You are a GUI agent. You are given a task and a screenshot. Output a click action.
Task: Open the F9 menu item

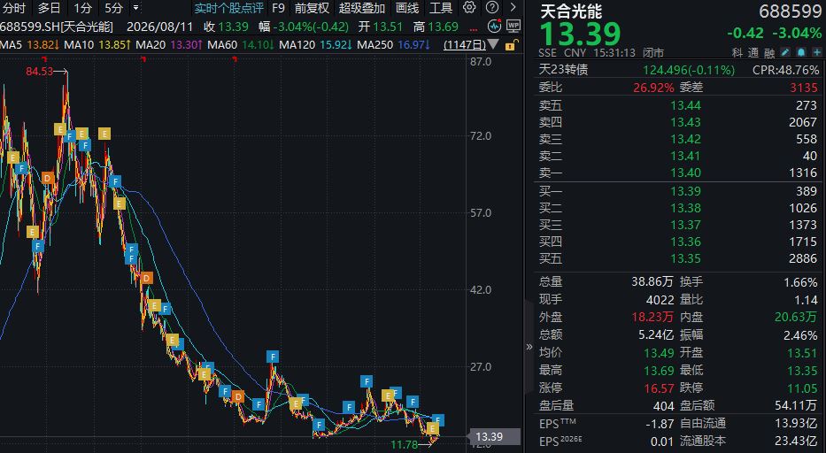pos(278,8)
